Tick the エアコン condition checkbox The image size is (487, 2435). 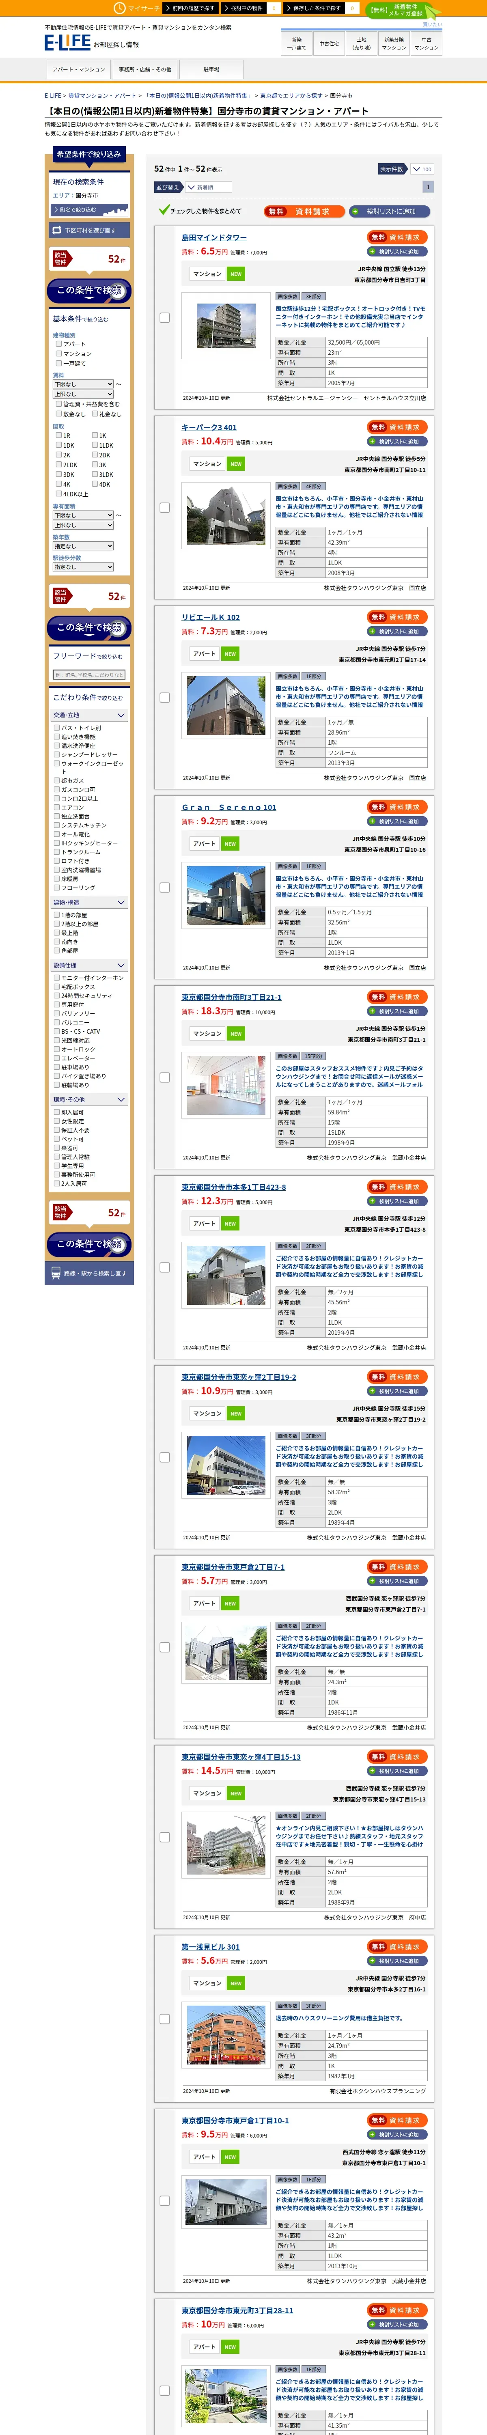57,807
